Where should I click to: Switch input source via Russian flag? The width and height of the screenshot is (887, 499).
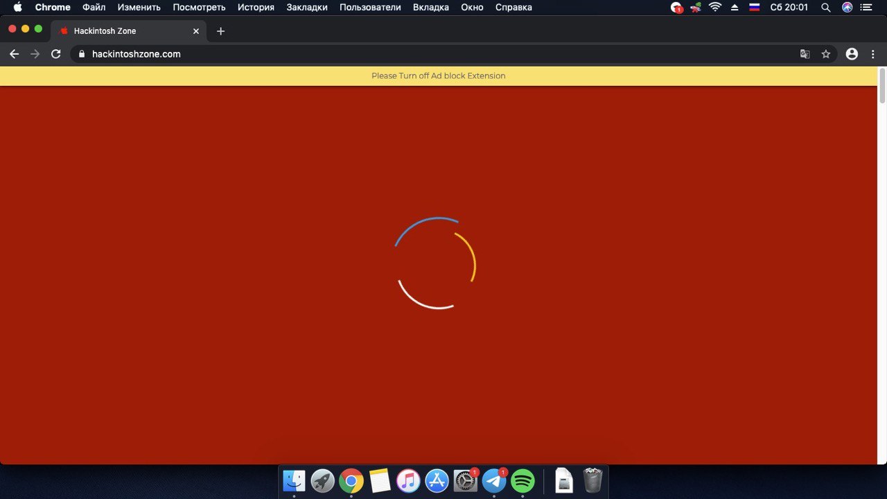coord(755,8)
